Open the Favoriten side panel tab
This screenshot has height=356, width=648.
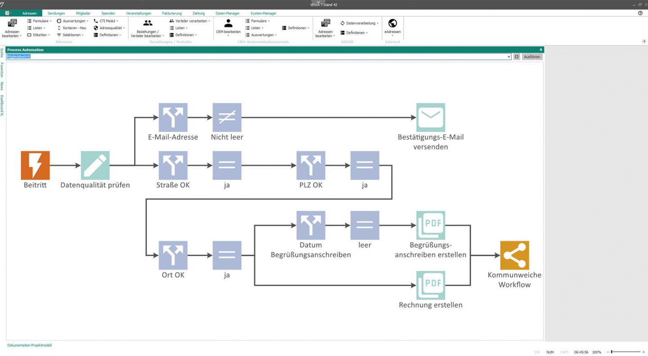[2, 70]
